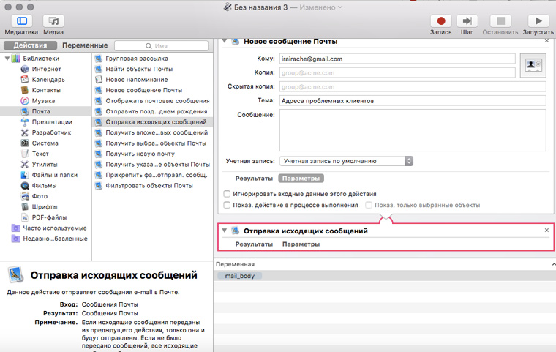Toggle Показ. только выбранные объекты checkbox
556x352 pixels.
click(369, 206)
